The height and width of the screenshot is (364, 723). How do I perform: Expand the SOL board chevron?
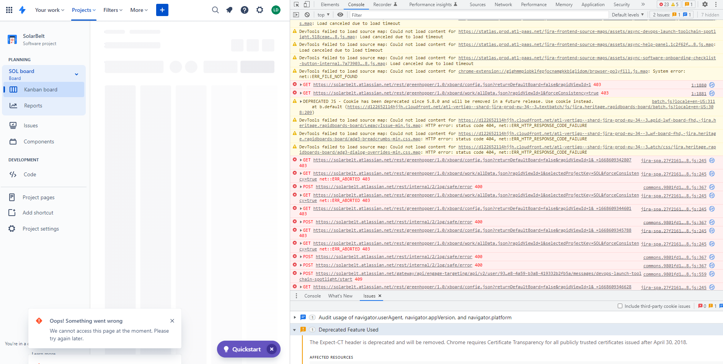coord(77,74)
